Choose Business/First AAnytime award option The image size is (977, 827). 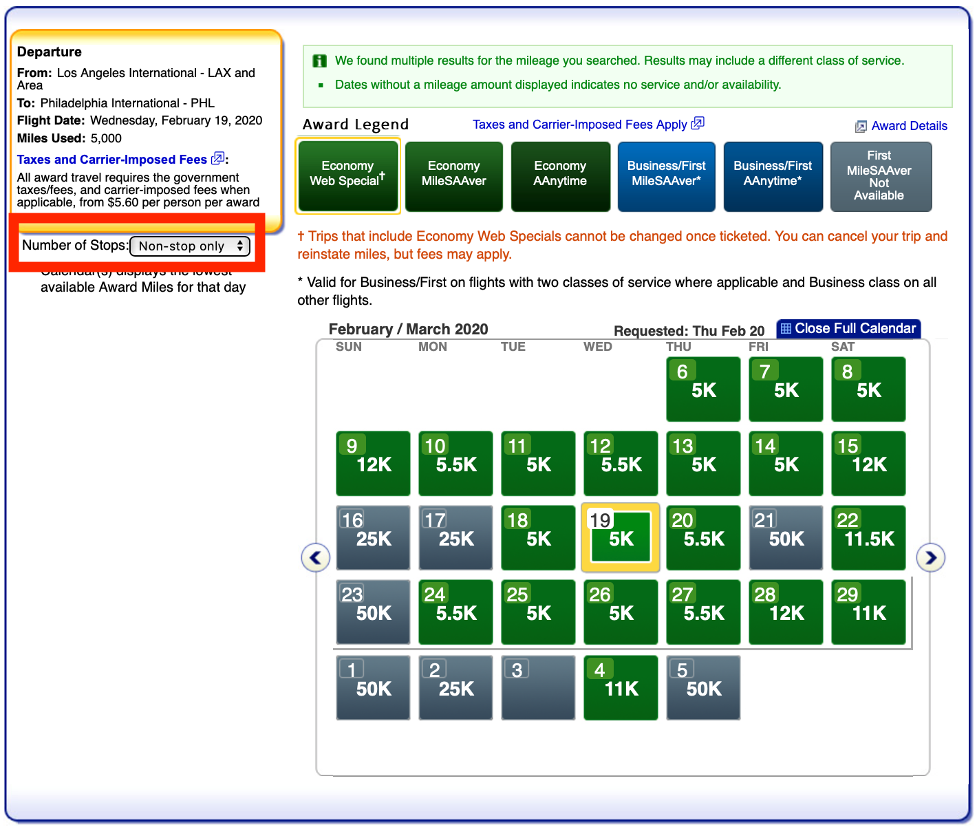click(x=773, y=176)
